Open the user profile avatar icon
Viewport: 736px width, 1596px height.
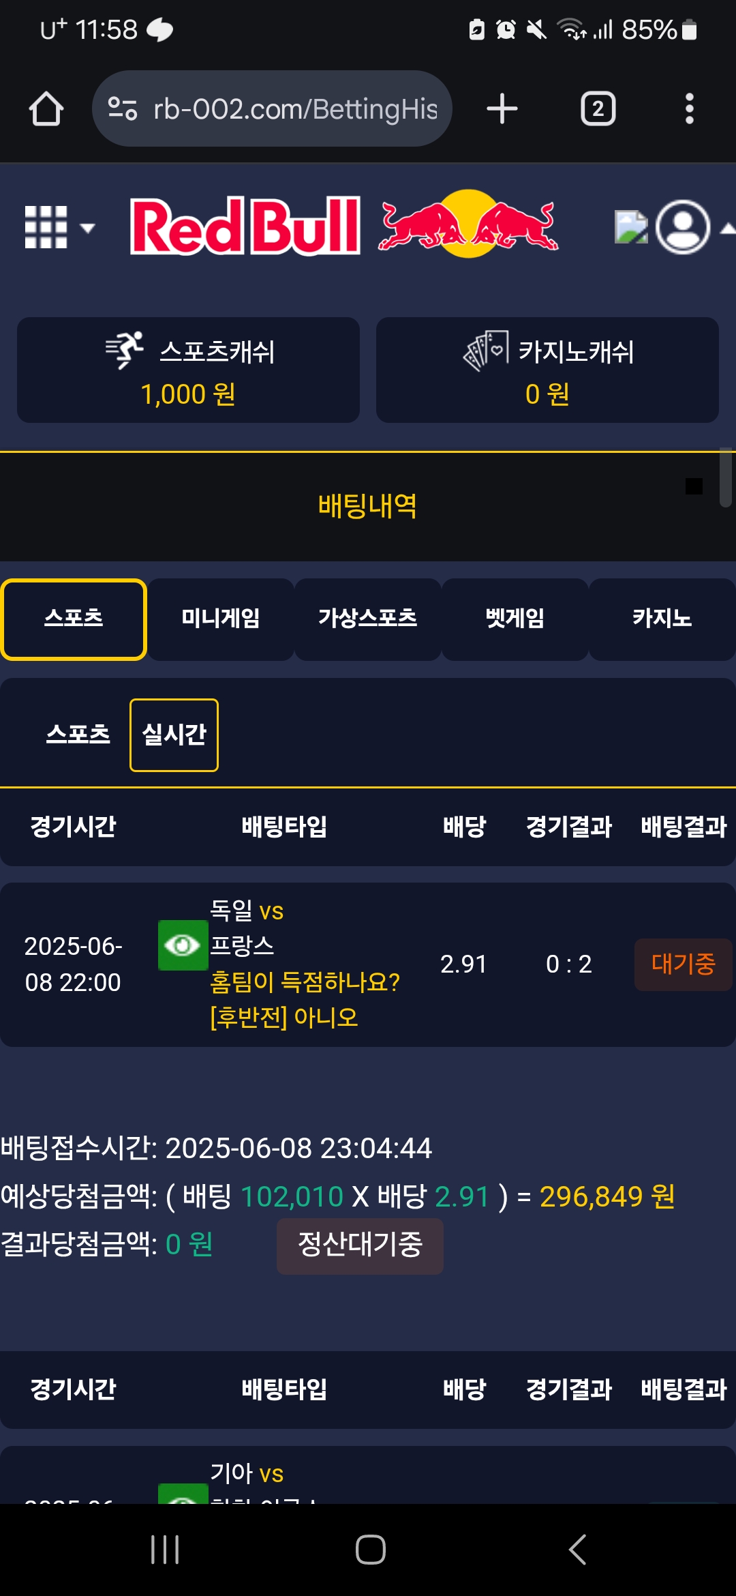683,227
